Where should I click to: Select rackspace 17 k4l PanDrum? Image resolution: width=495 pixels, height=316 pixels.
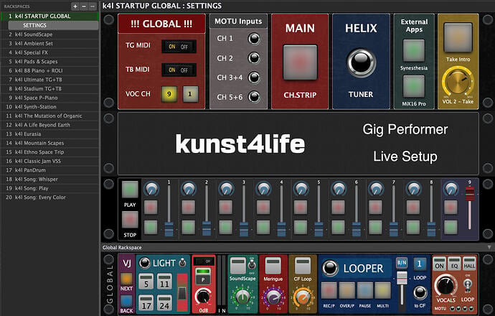click(50, 170)
